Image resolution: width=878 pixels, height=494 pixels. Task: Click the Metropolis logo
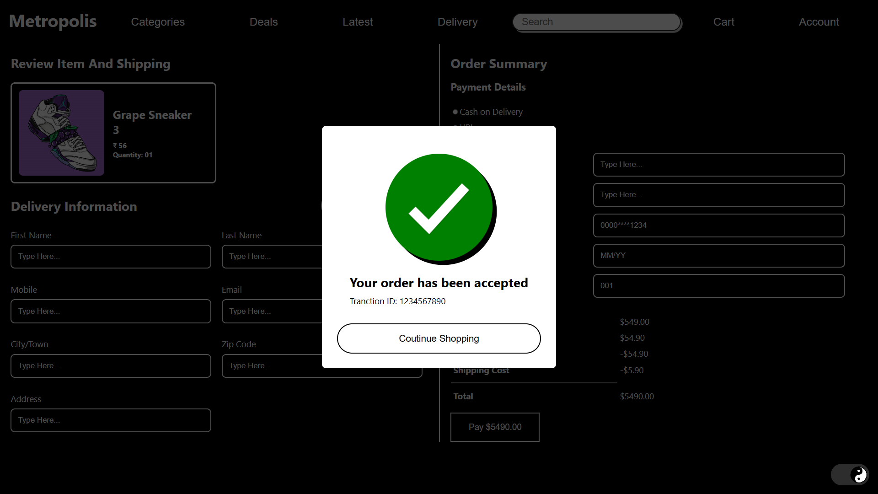[53, 21]
